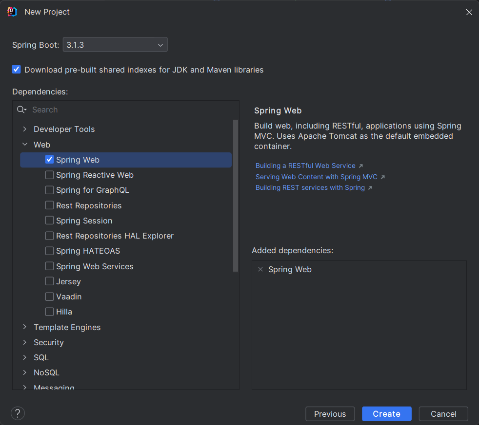Click the search magnifier icon in dependencies

[x=21, y=110]
